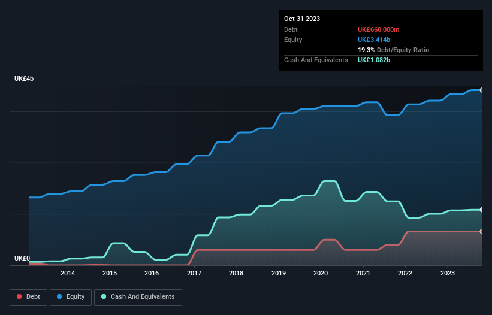Click the UK£1.082b cash value
This screenshot has height=315, width=492.
click(x=374, y=60)
